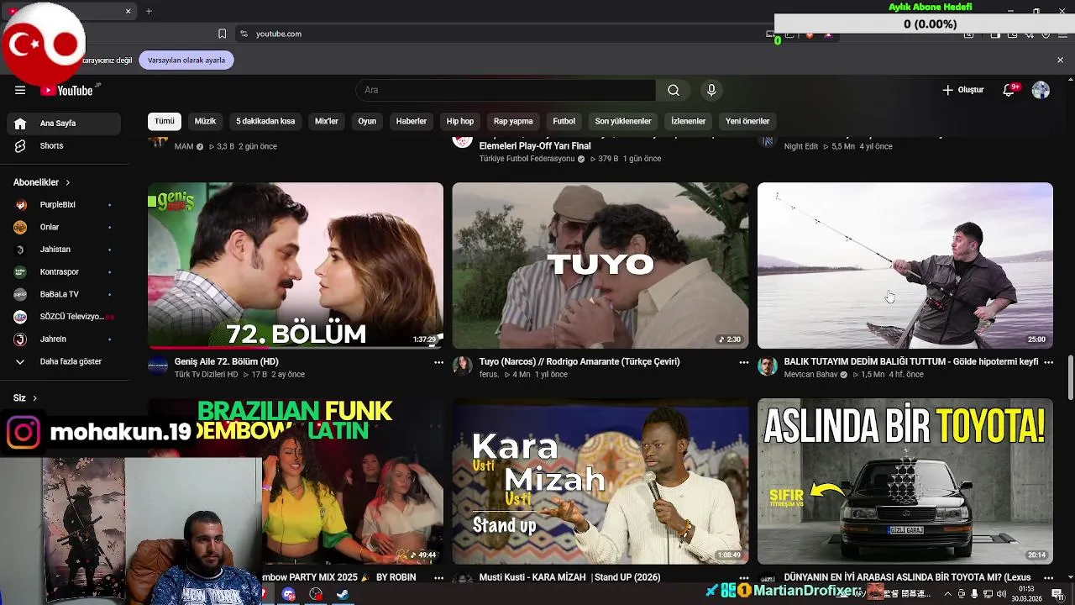Select the Mix'ler filter chip

coord(327,121)
